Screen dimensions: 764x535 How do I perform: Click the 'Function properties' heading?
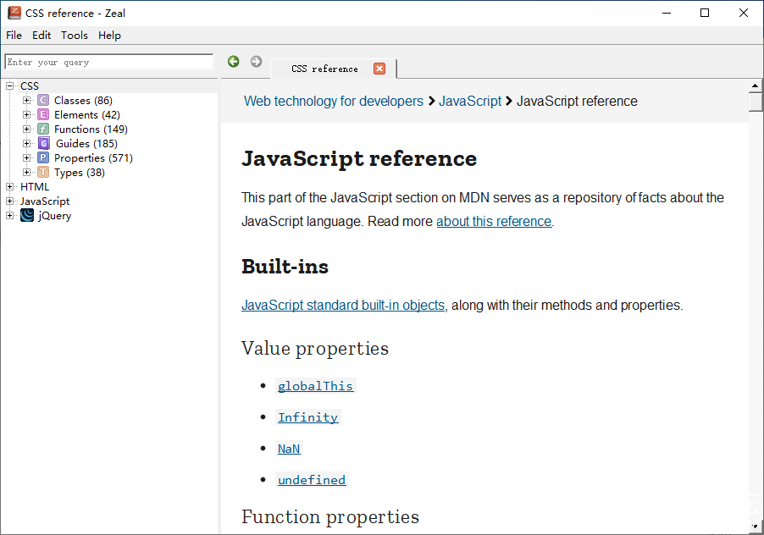330,517
